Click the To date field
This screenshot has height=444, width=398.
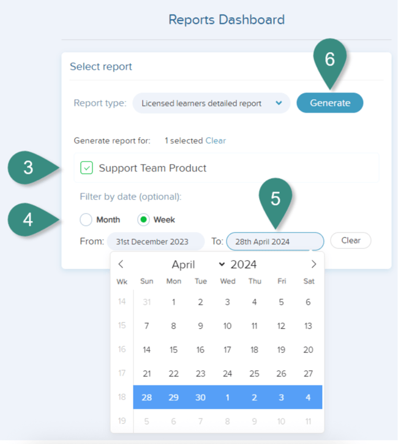click(275, 241)
